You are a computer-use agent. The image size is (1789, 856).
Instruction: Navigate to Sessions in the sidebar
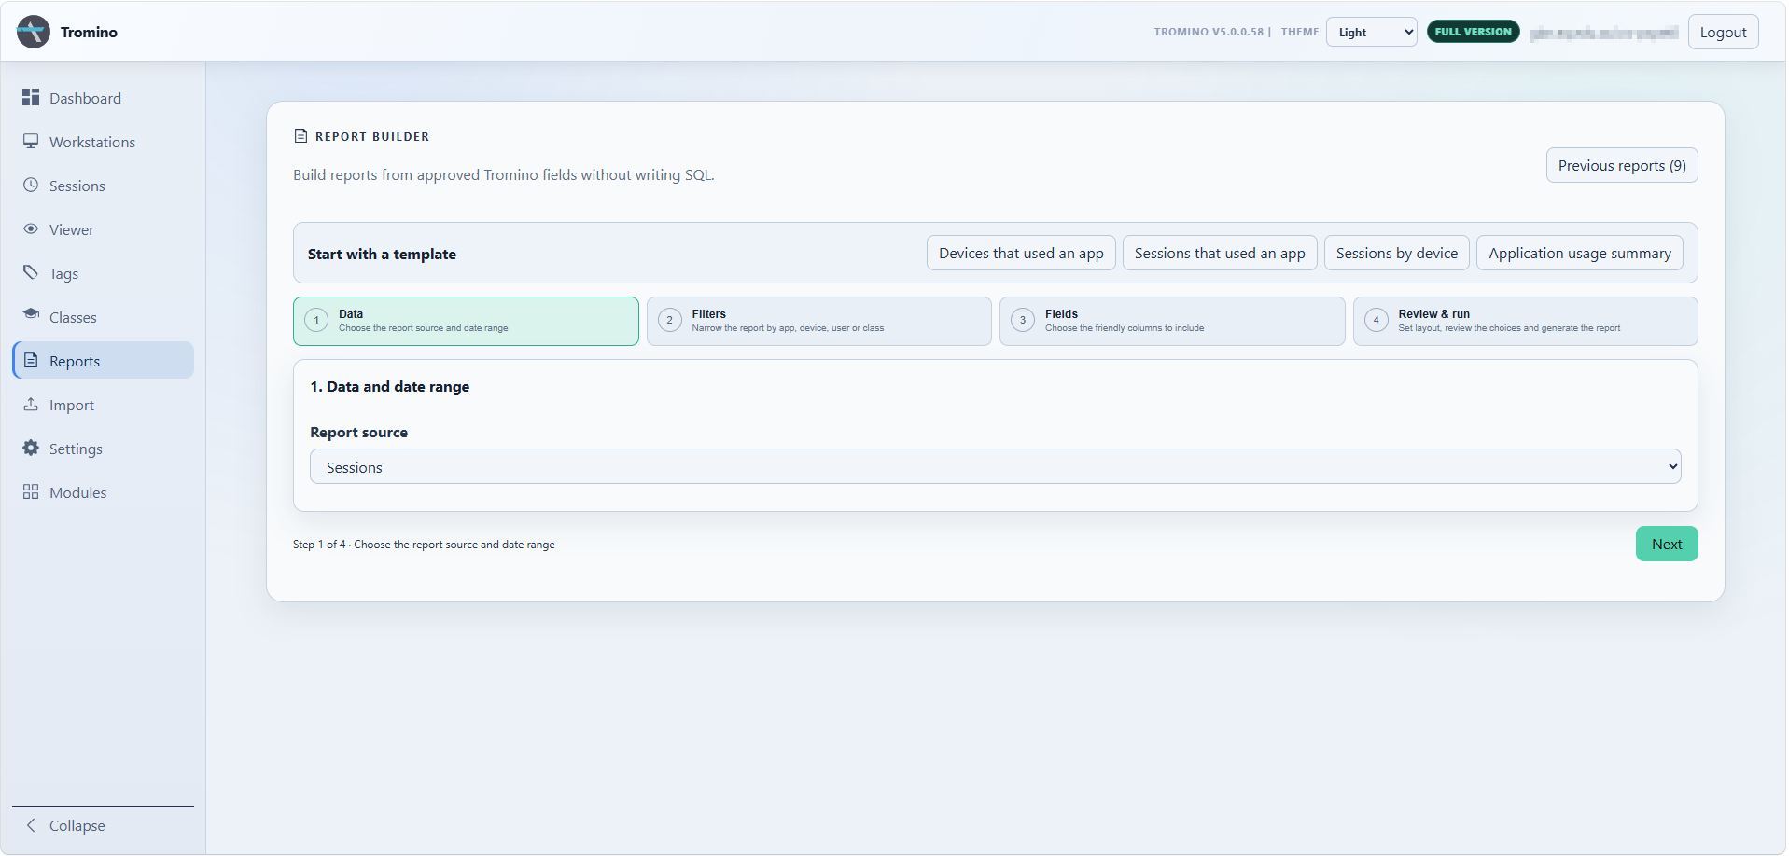[103, 186]
